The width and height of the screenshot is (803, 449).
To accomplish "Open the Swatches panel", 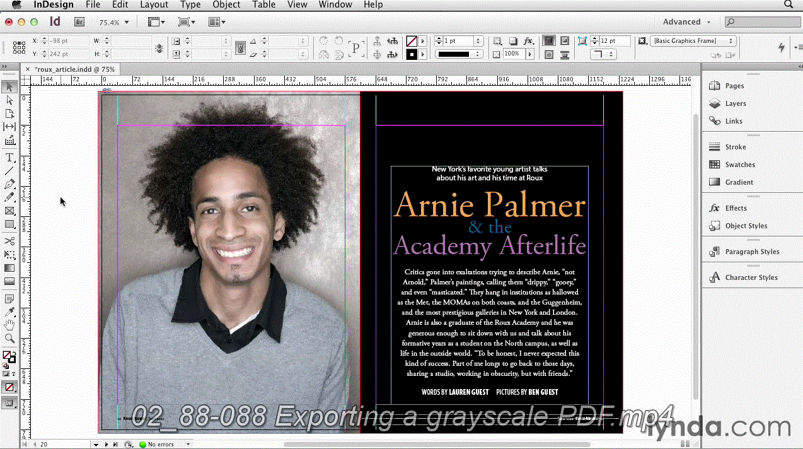I will point(740,165).
